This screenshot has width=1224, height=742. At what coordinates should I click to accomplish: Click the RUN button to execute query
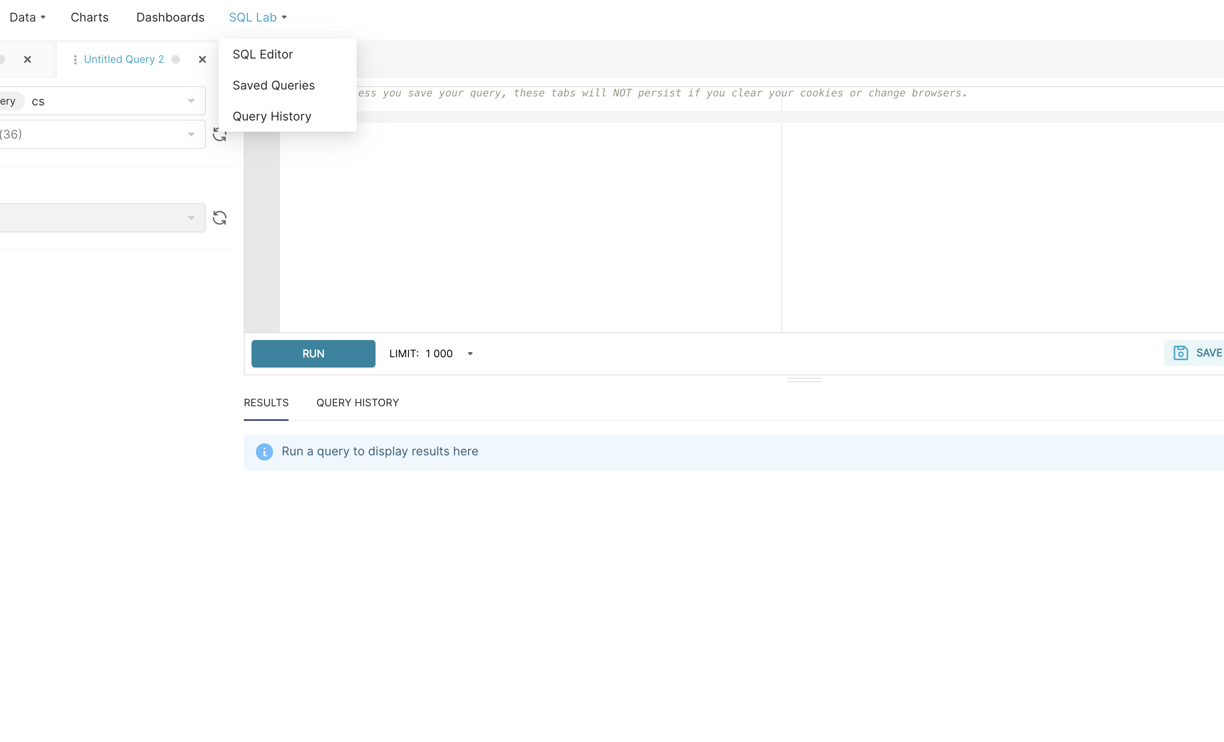(313, 353)
